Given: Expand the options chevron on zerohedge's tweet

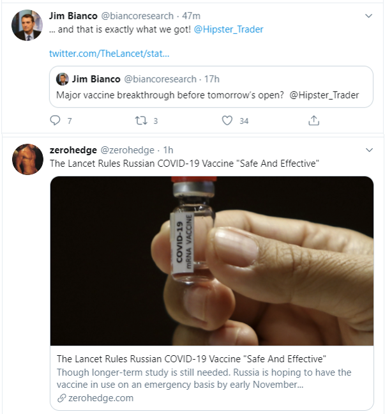Looking at the screenshot, I should coord(368,149).
